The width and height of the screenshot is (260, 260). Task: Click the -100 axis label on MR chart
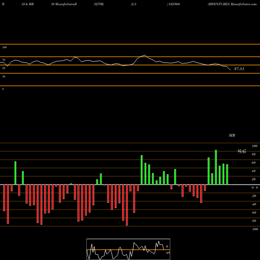click(x=255, y=229)
